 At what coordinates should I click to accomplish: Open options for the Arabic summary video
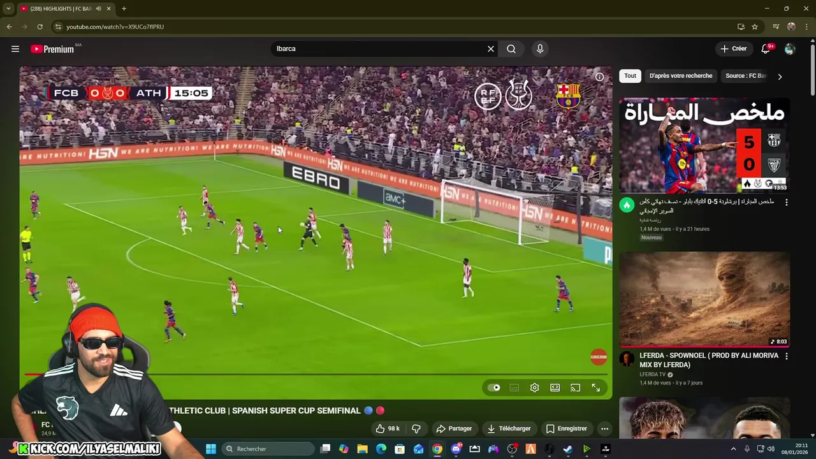coord(786,202)
